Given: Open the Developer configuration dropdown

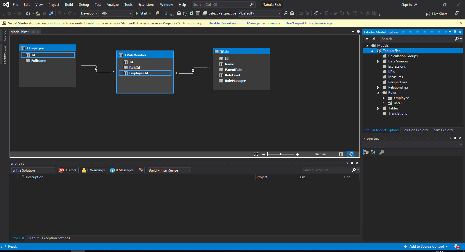Looking at the screenshot, I should click(89, 13).
